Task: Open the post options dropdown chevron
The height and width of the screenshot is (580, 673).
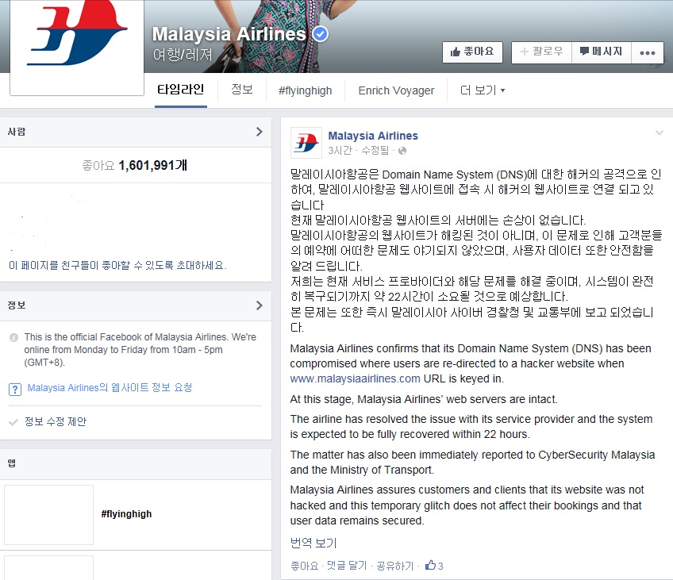Action: tap(660, 133)
